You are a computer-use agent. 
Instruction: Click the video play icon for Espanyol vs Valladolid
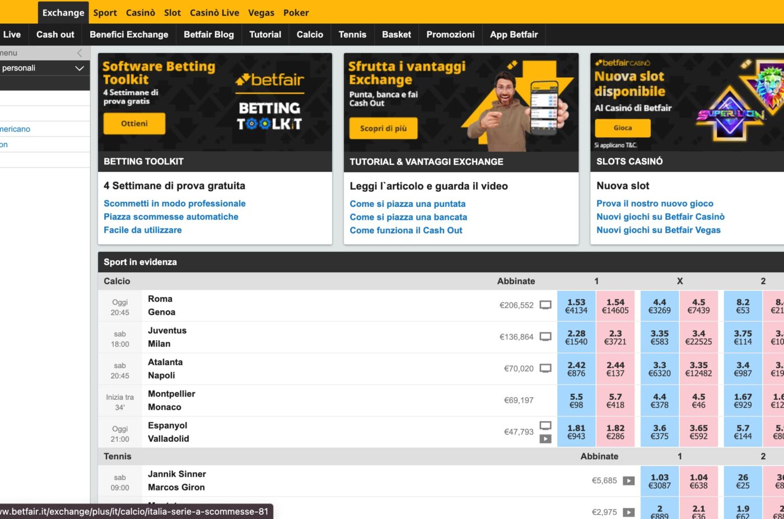[x=545, y=438]
